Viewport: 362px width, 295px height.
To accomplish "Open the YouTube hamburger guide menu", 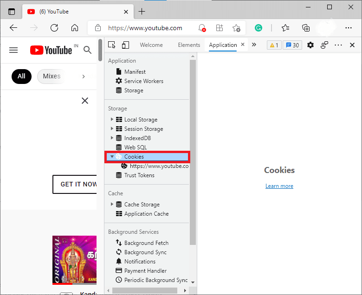I will (x=13, y=50).
